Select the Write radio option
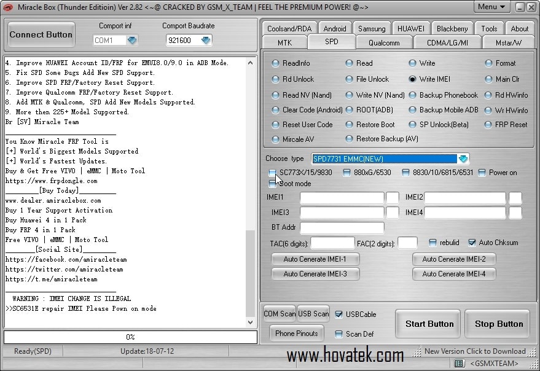 [412, 63]
